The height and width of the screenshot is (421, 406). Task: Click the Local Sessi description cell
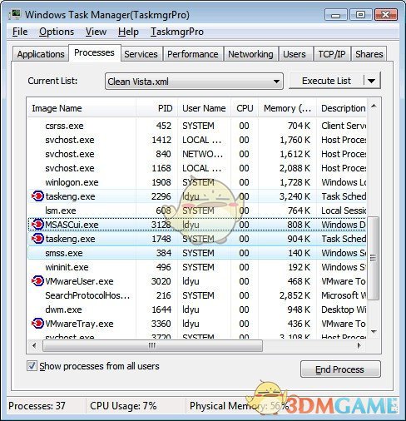pos(344,210)
